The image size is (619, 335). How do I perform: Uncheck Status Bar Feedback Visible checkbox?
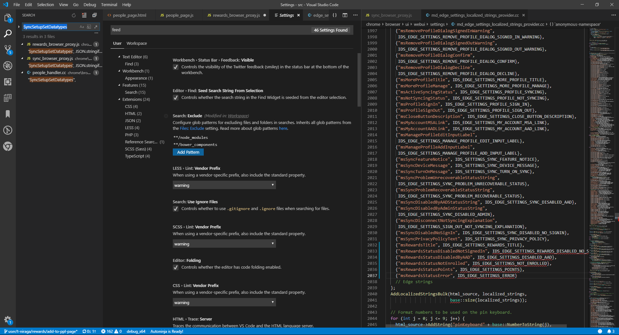click(176, 67)
